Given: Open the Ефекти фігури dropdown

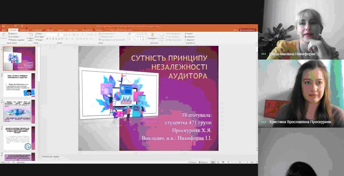Looking at the screenshot, I should (x=173, y=40).
